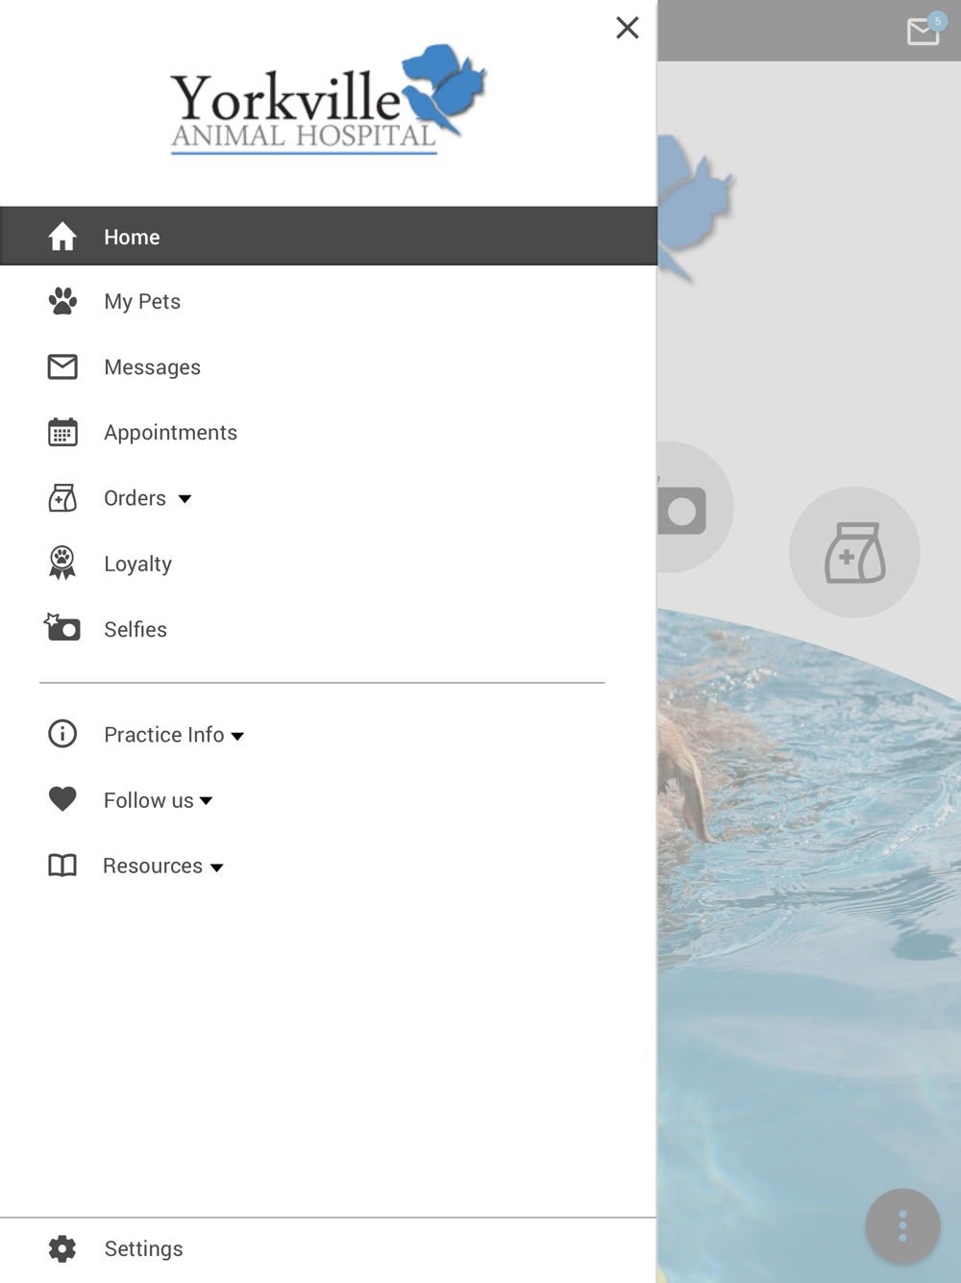Close the navigation drawer with X
Image resolution: width=961 pixels, height=1283 pixels.
(x=628, y=28)
